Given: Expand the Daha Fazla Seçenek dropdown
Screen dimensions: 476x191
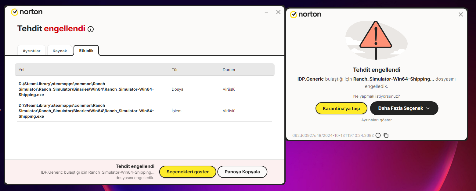Looking at the screenshot, I should coord(404,108).
